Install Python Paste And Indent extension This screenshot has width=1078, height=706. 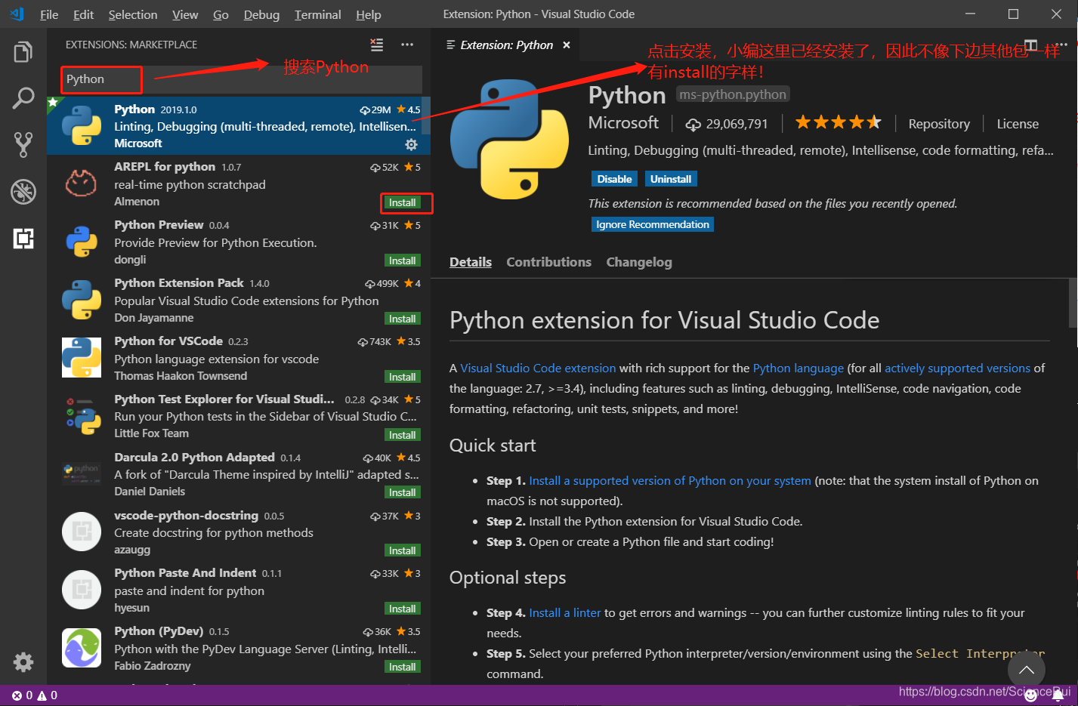402,609
